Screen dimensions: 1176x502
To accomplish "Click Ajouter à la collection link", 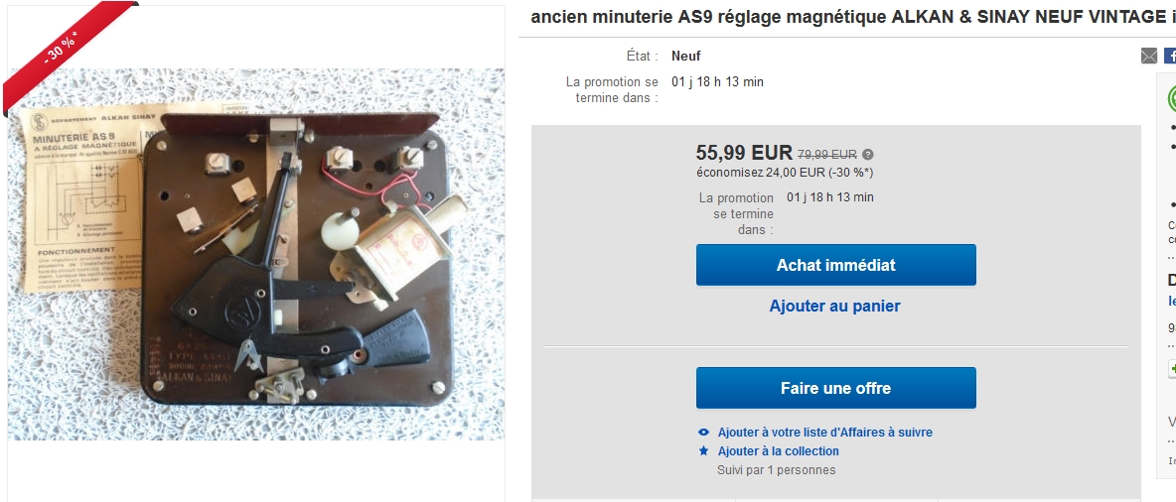I will tap(779, 451).
